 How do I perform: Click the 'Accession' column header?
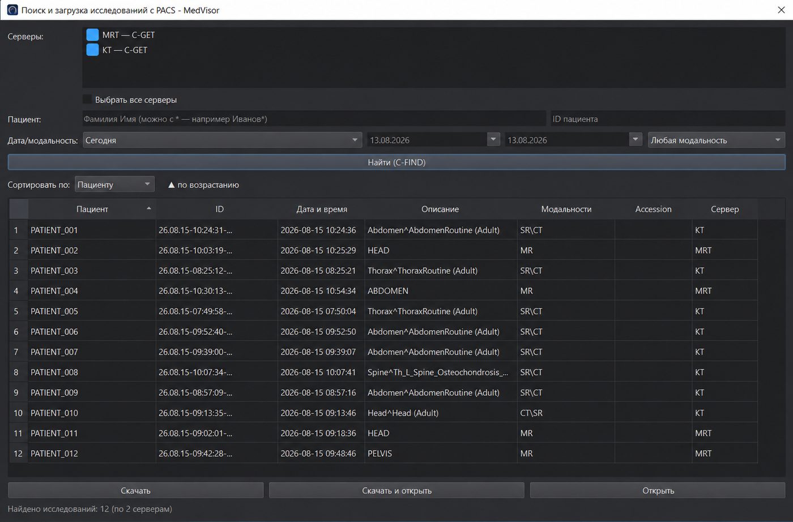tap(654, 209)
